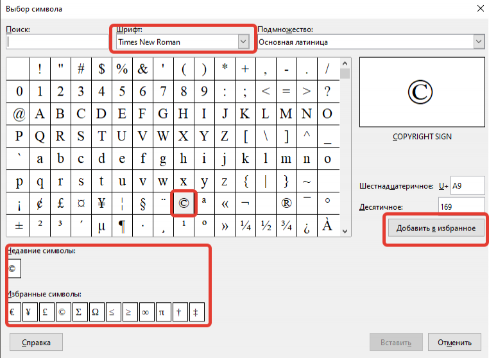Choose favorite dagger † symbol
This screenshot has width=489, height=358.
pos(180,312)
